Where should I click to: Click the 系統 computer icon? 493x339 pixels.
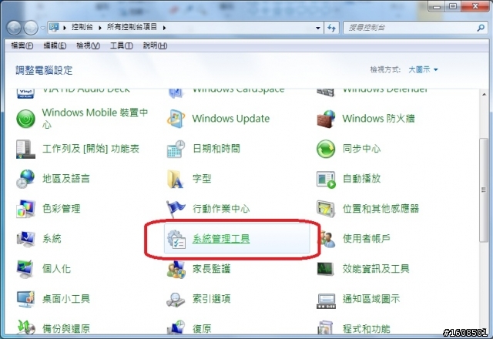point(25,239)
